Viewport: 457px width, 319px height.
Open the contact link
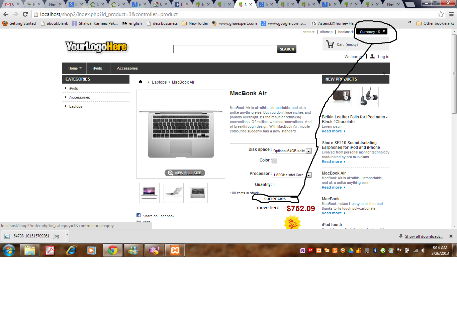(x=308, y=32)
